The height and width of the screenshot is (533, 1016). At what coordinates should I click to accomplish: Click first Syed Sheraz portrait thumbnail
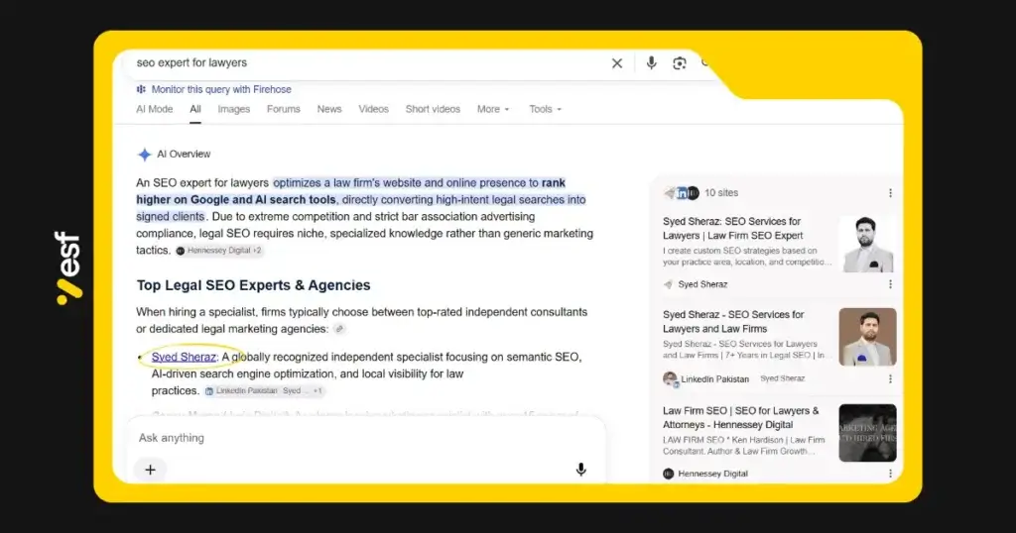tap(867, 243)
